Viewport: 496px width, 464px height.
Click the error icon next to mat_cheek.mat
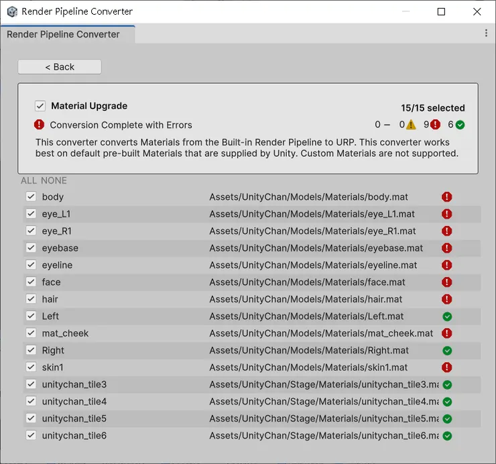click(447, 333)
